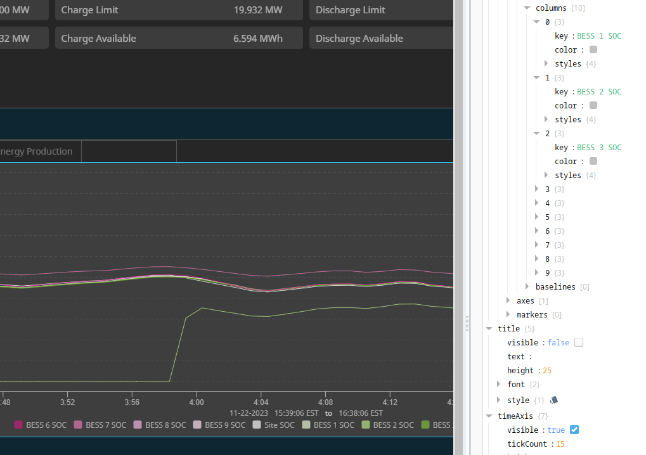
Task: Edit the tickCount value 15
Action: click(560, 444)
